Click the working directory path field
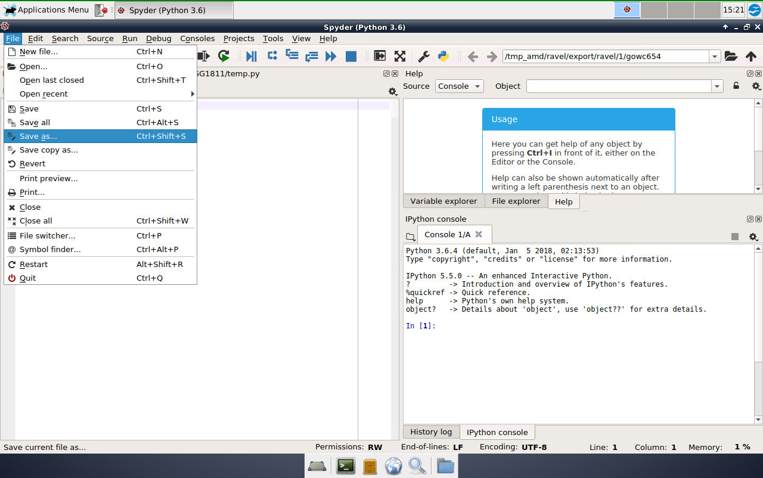This screenshot has width=763, height=478. 606,57
